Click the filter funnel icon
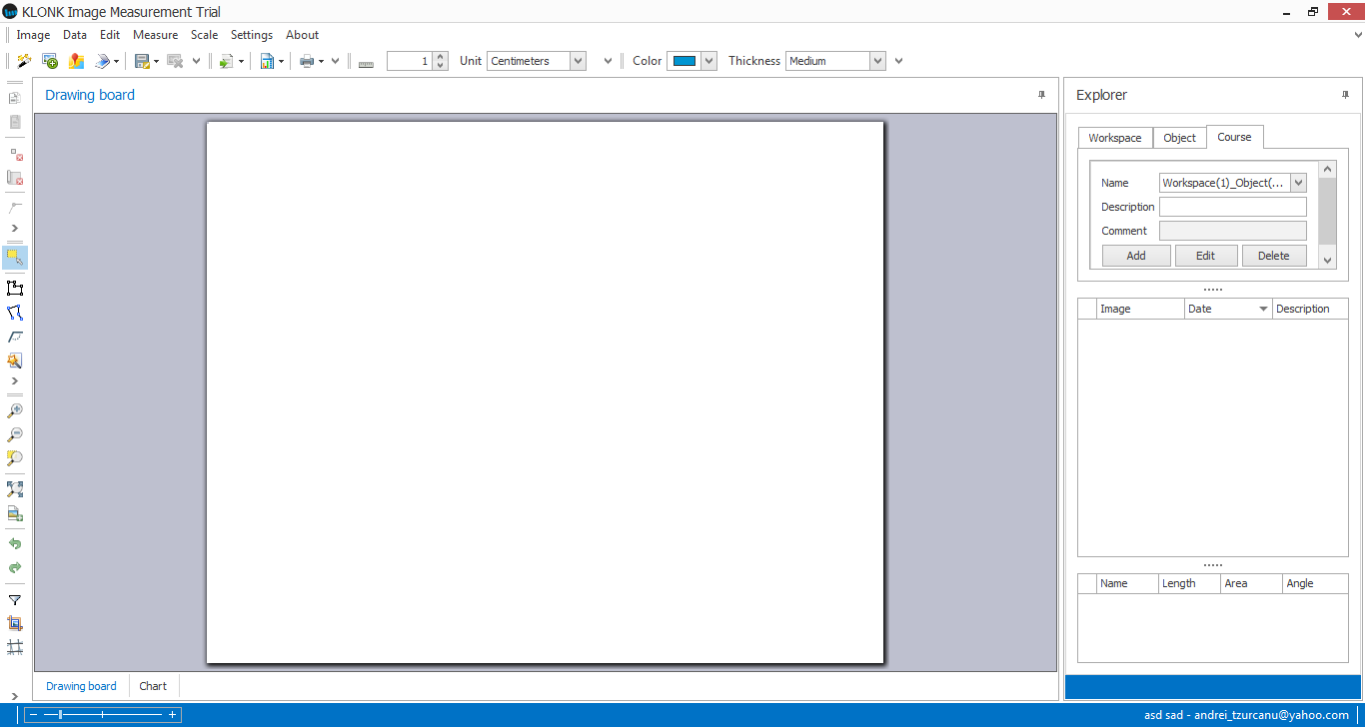Screen dimensions: 1365x727 coord(14,600)
